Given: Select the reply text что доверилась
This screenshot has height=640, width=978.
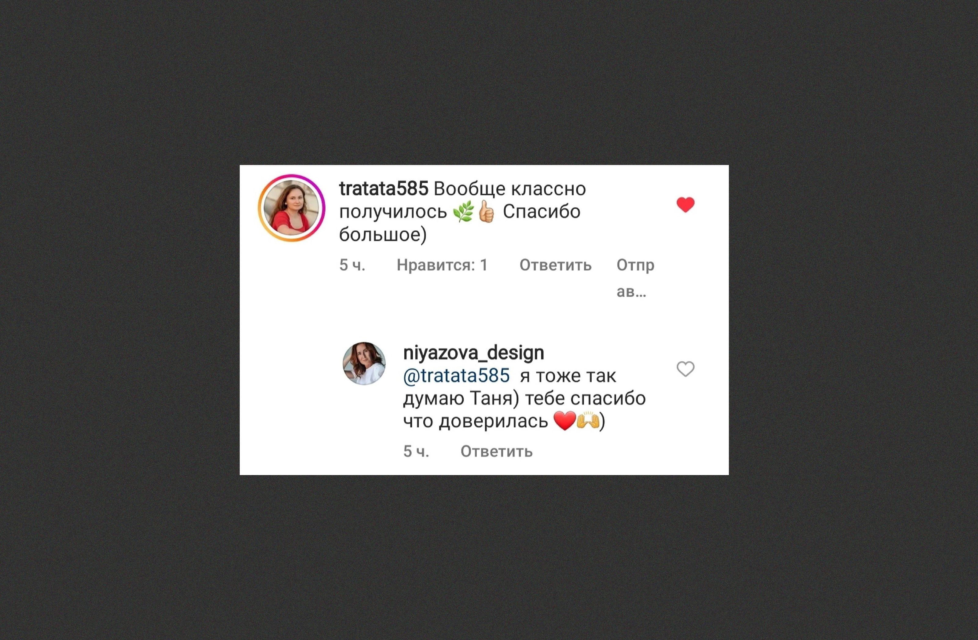Looking at the screenshot, I should 476,421.
